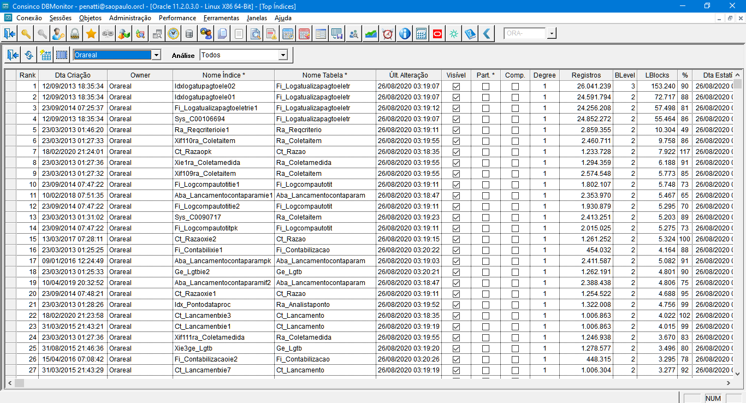The width and height of the screenshot is (746, 403).
Task: Sort by the Registros column header
Action: coord(586,75)
